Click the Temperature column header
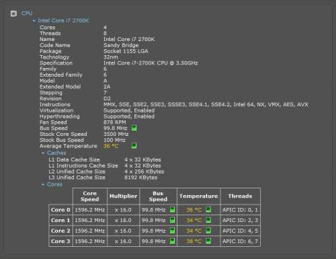 coord(199,196)
